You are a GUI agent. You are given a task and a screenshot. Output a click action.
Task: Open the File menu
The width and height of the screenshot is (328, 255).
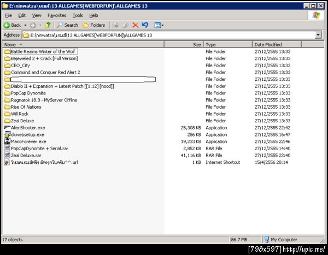tap(8, 15)
